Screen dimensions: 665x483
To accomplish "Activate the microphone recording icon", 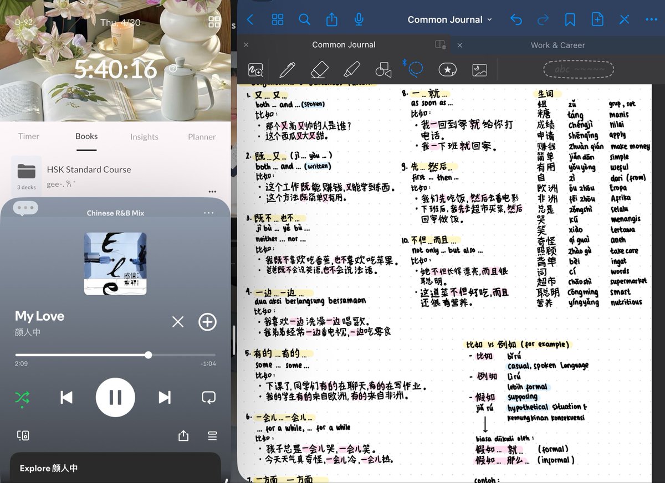I will tap(359, 20).
